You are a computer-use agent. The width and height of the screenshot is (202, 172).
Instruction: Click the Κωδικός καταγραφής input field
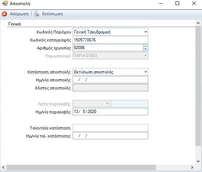(110, 40)
